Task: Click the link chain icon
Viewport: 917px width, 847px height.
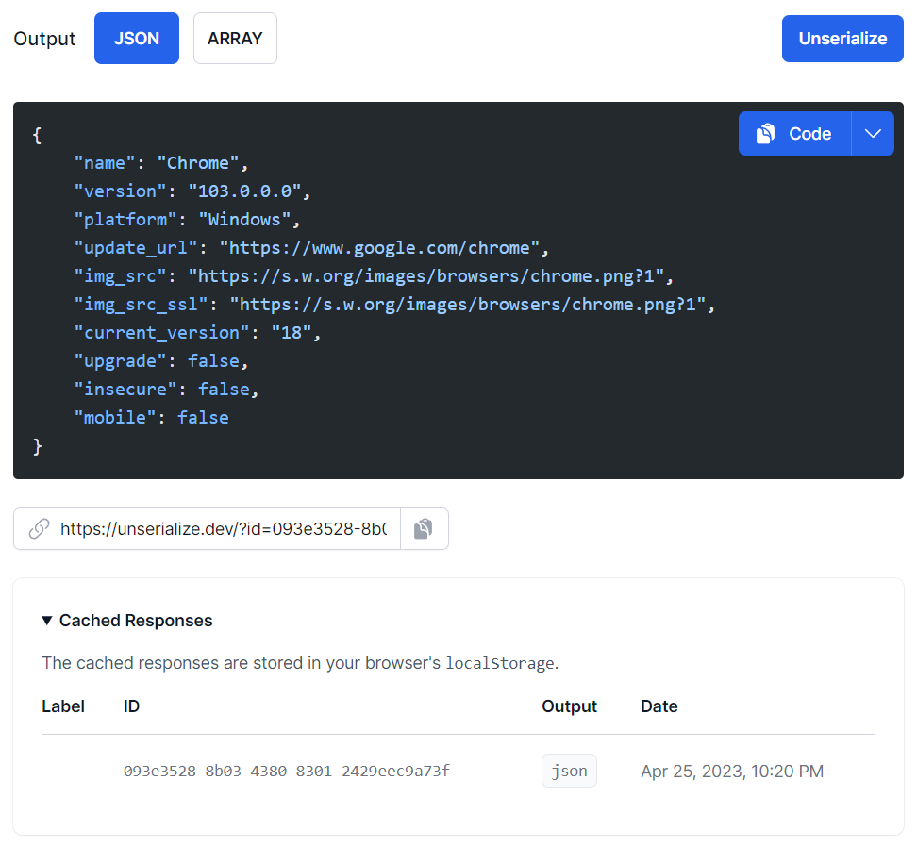Action: click(39, 529)
